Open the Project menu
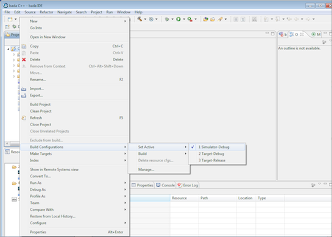The width and height of the screenshot is (332, 237). (96, 12)
